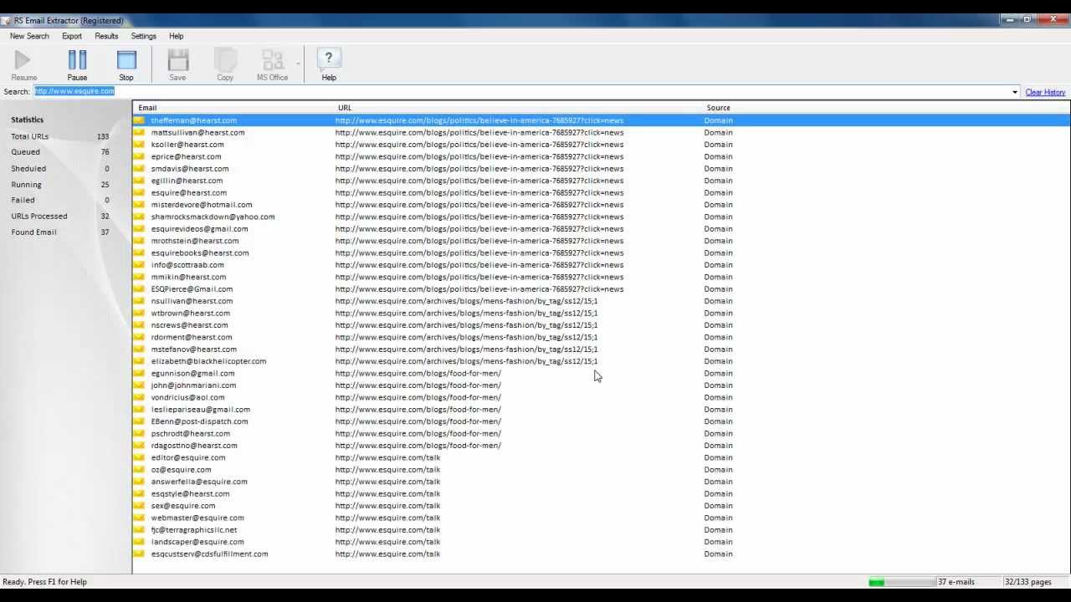Sort results by the Email column header
1071x602 pixels.
234,108
